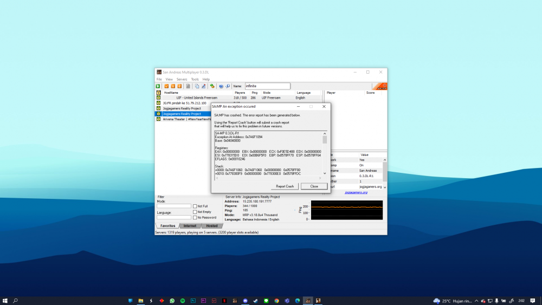
Task: Open taskbar search magnifier
Action: tap(15, 301)
